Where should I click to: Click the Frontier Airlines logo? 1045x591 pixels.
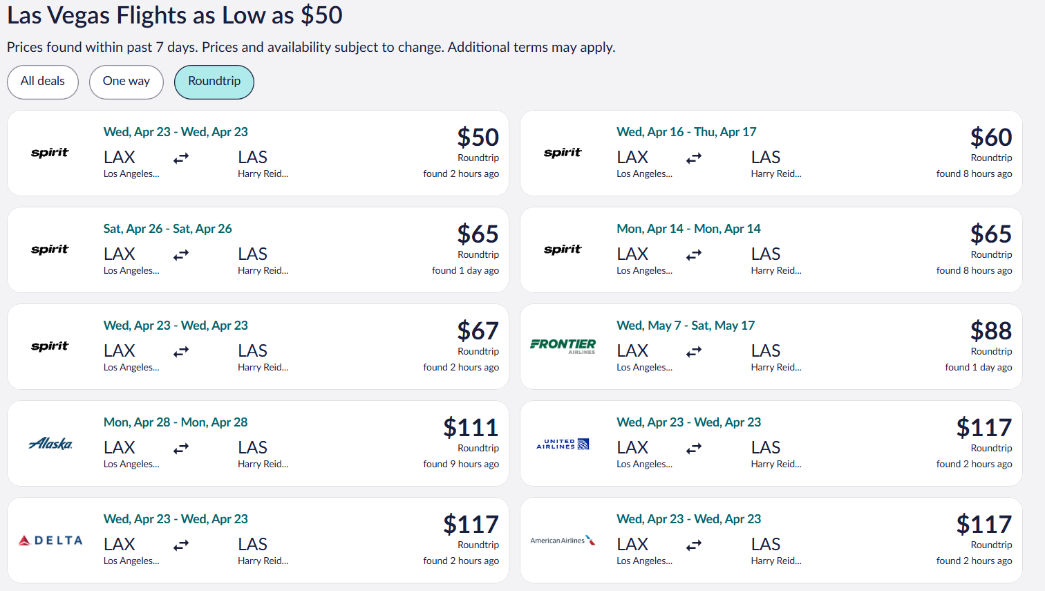coord(563,346)
